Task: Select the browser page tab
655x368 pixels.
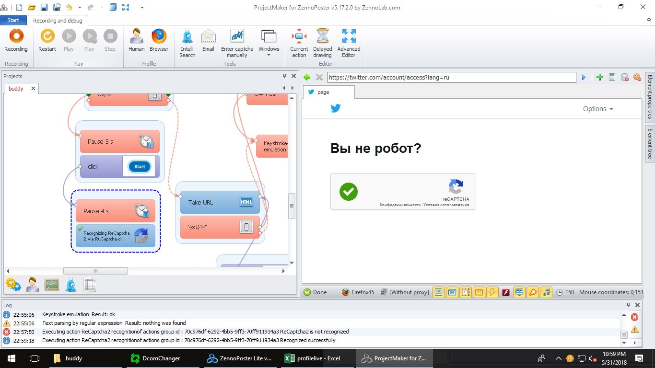Action: tap(328, 92)
